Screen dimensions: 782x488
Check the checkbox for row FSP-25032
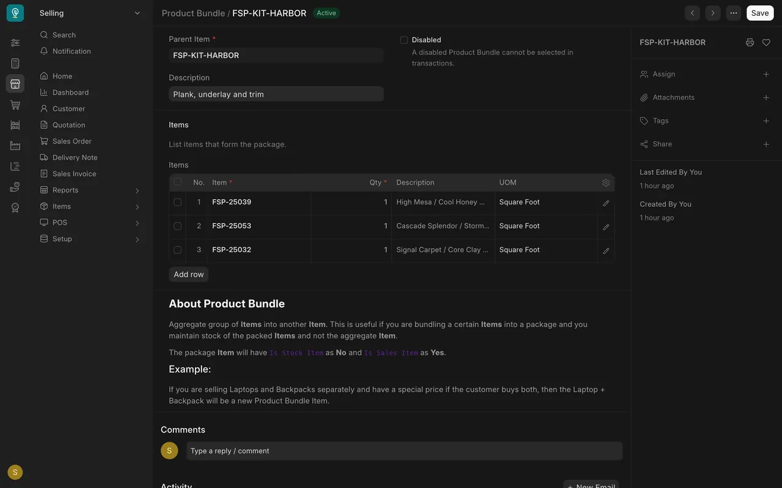pos(178,249)
